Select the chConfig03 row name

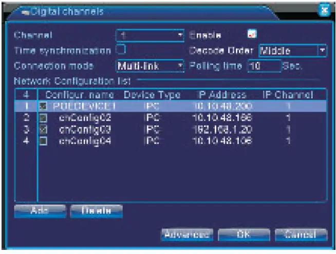(x=85, y=130)
